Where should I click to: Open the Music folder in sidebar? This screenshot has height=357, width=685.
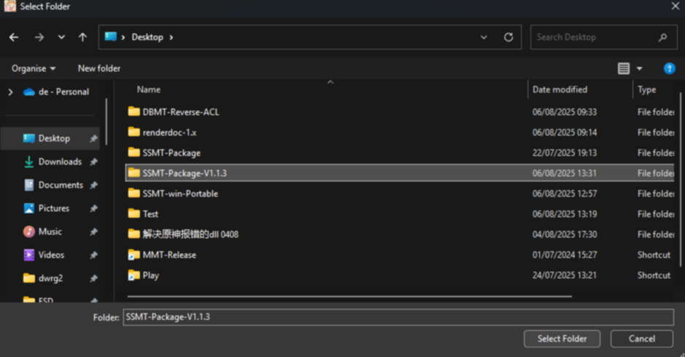click(50, 232)
